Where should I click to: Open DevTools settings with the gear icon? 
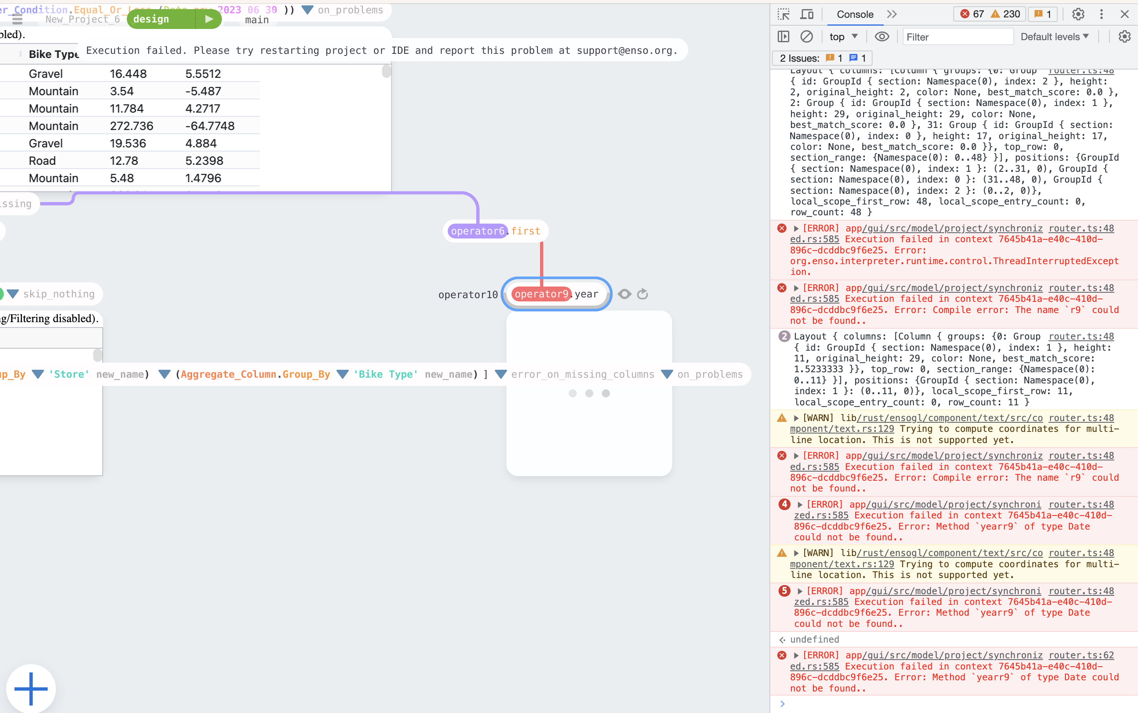[x=1079, y=14]
